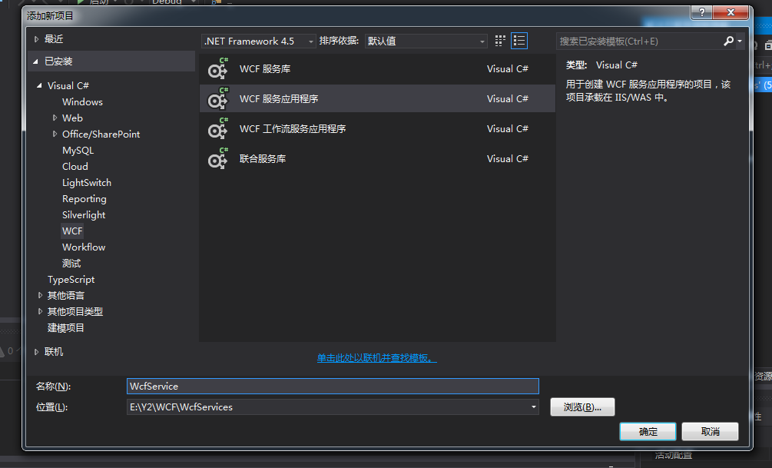Image resolution: width=772 pixels, height=468 pixels.
Task: Click the Web tree label
Action: coord(72,118)
